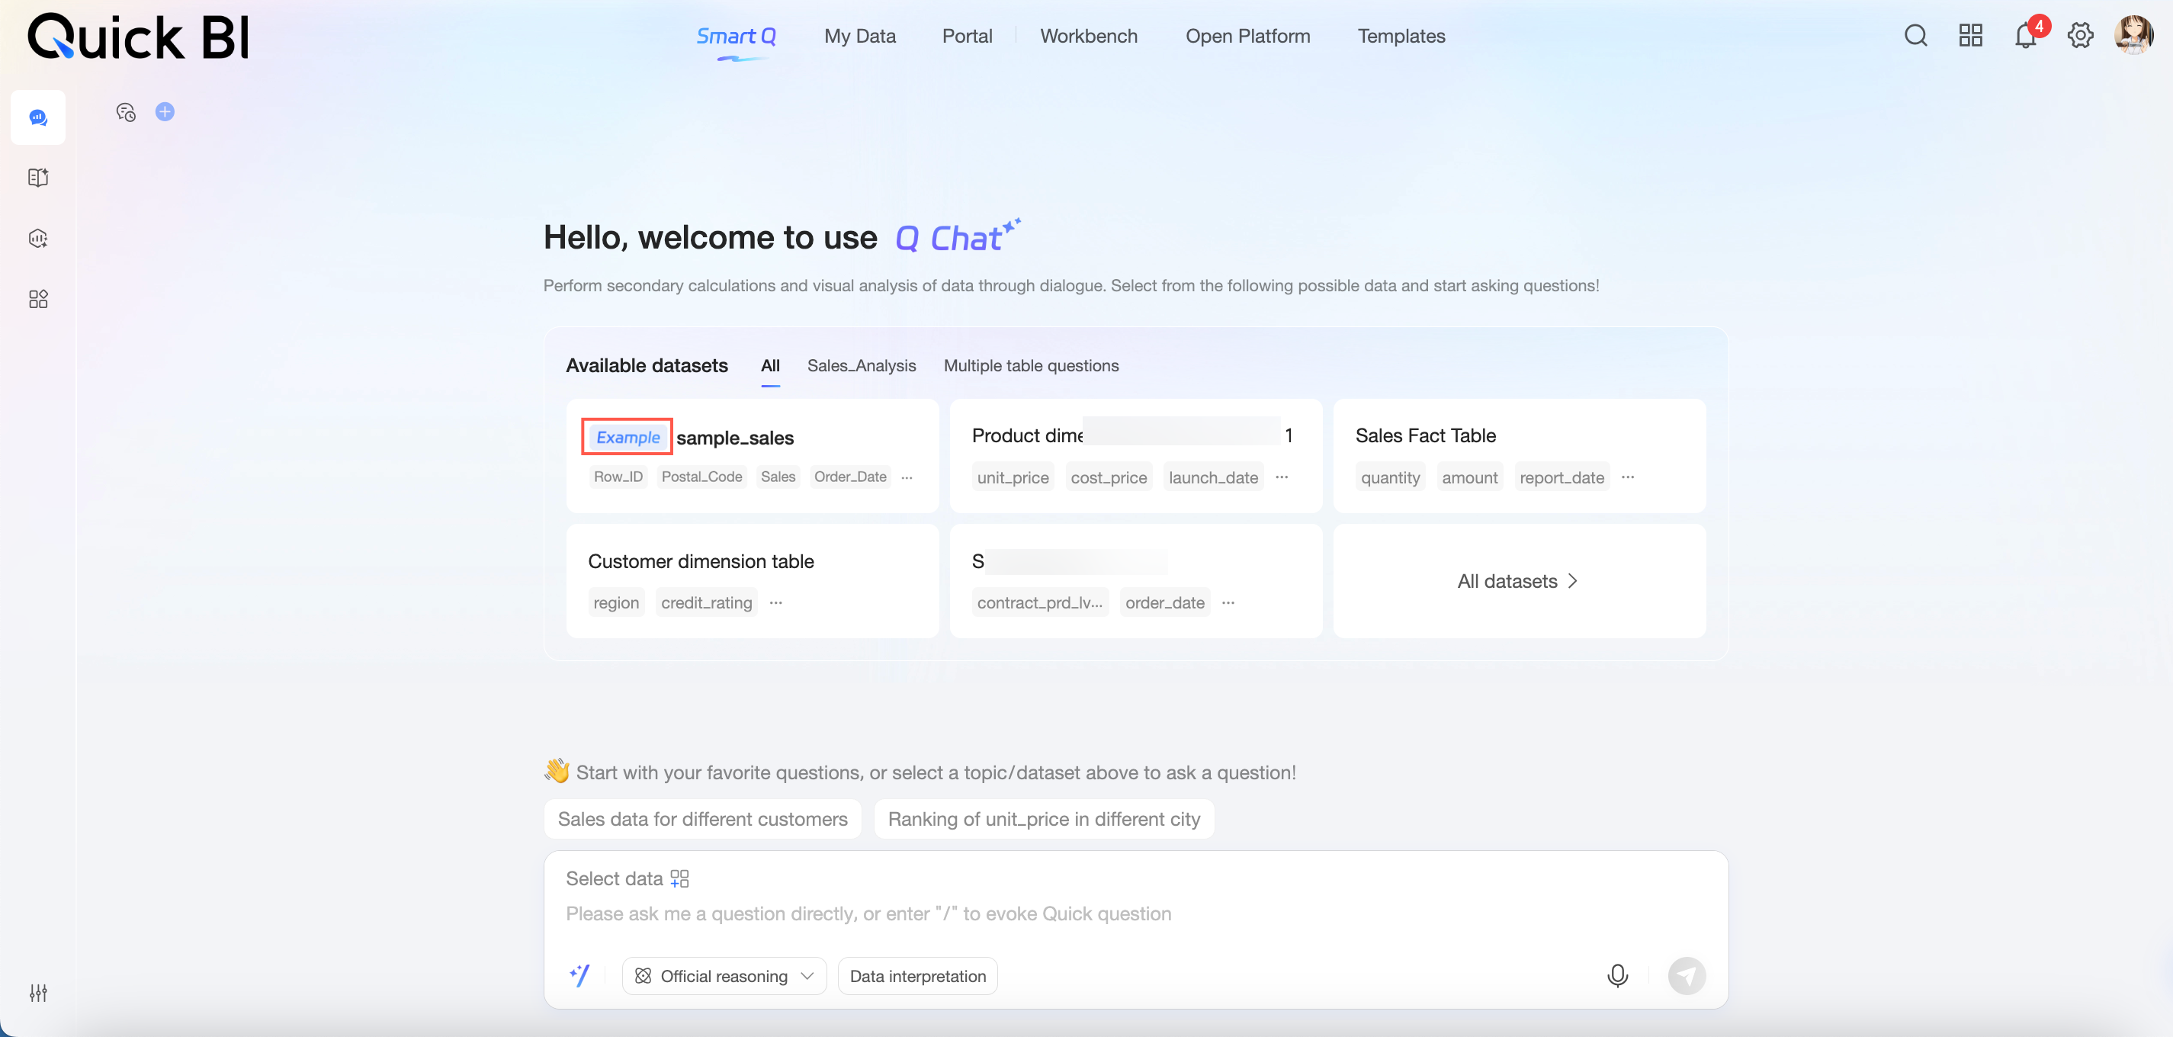Open the settings gear icon
This screenshot has width=2173, height=1037.
(2080, 35)
